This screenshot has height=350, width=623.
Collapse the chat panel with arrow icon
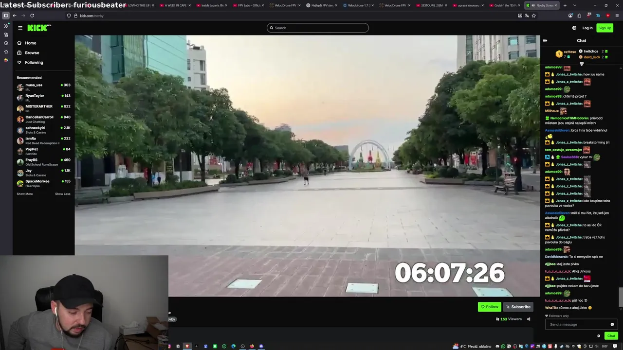(545, 41)
